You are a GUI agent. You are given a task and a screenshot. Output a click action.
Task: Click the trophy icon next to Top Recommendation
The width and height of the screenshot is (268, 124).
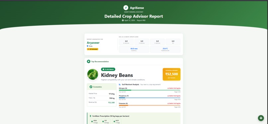88,61
